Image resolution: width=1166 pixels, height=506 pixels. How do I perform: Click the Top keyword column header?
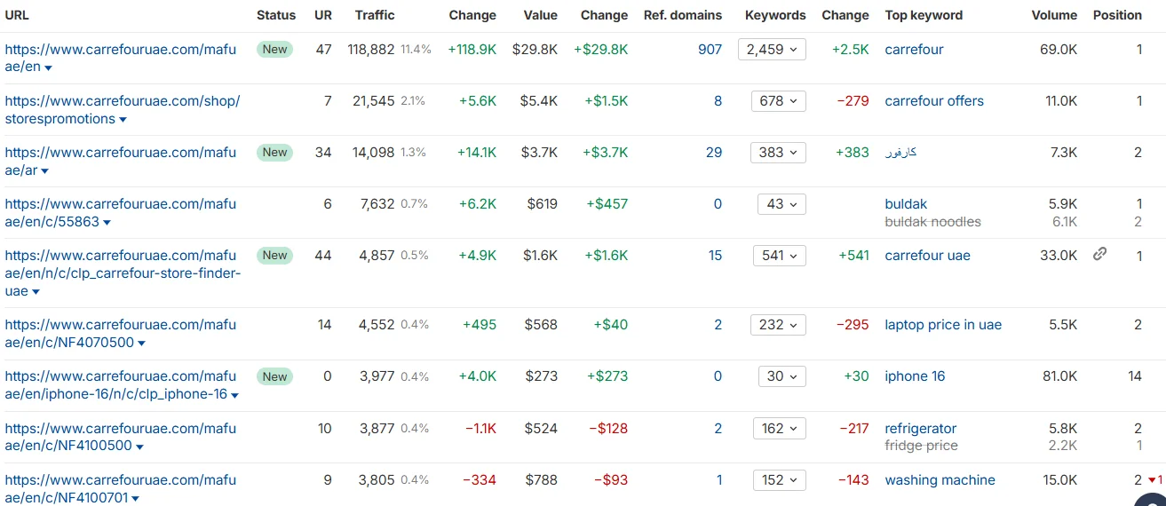click(x=924, y=15)
